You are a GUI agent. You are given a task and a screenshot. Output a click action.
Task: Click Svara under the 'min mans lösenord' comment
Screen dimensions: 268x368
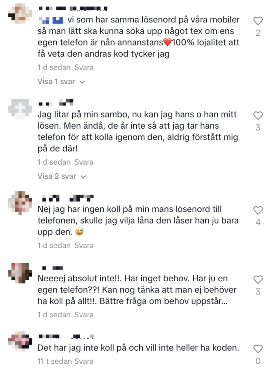(84, 246)
